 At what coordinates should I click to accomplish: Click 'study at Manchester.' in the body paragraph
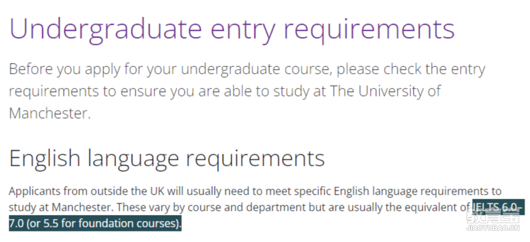[x=61, y=207]
